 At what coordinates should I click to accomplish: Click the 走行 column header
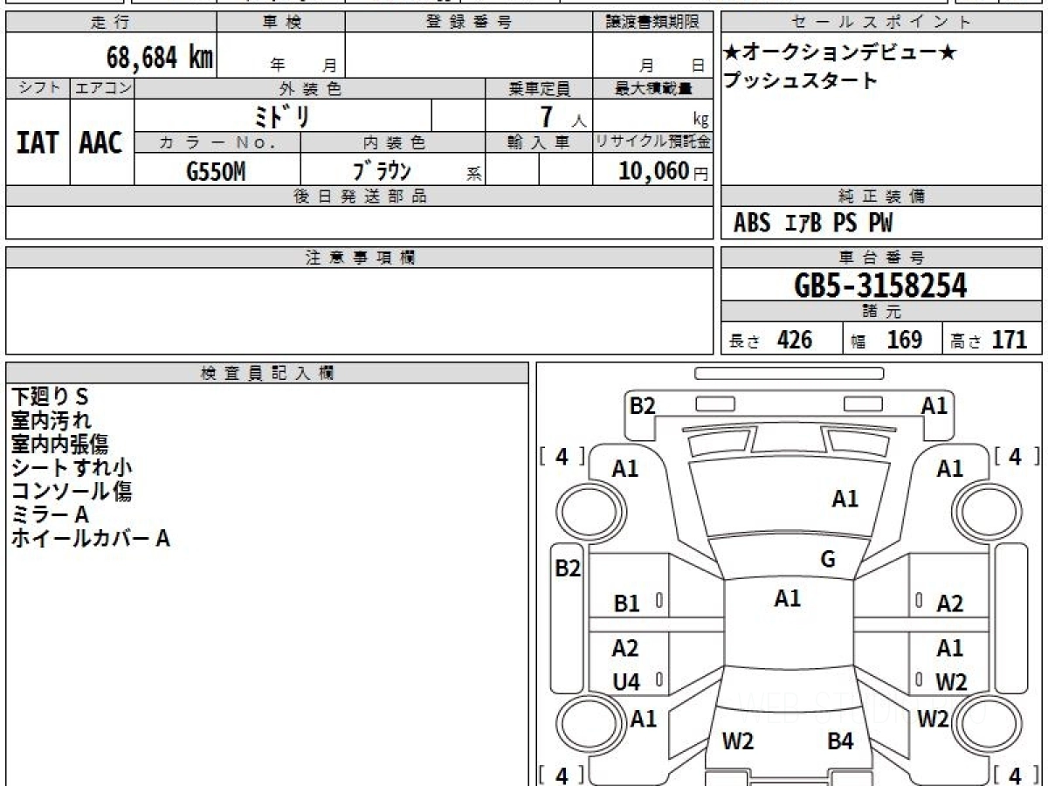pyautogui.click(x=111, y=23)
